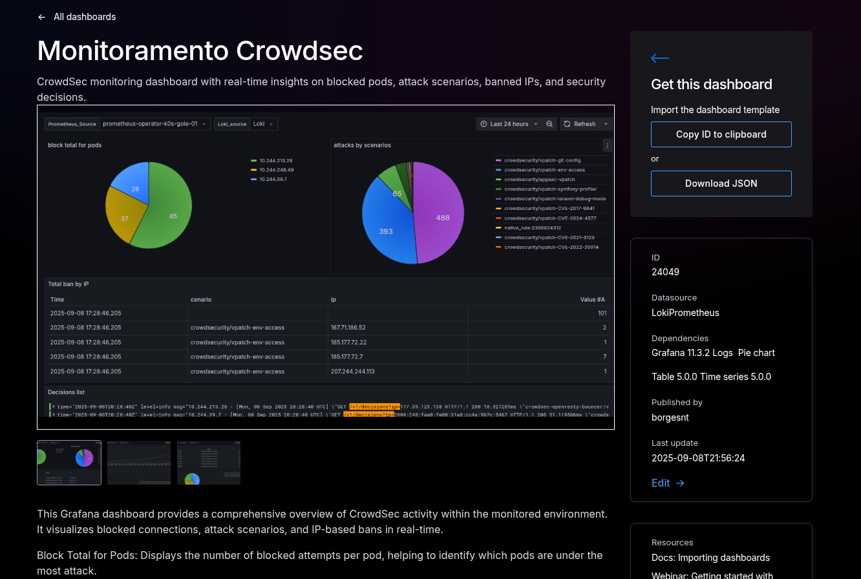Toggle the native_rule:3306924312 legend entry
861x579 pixels.
531,227
